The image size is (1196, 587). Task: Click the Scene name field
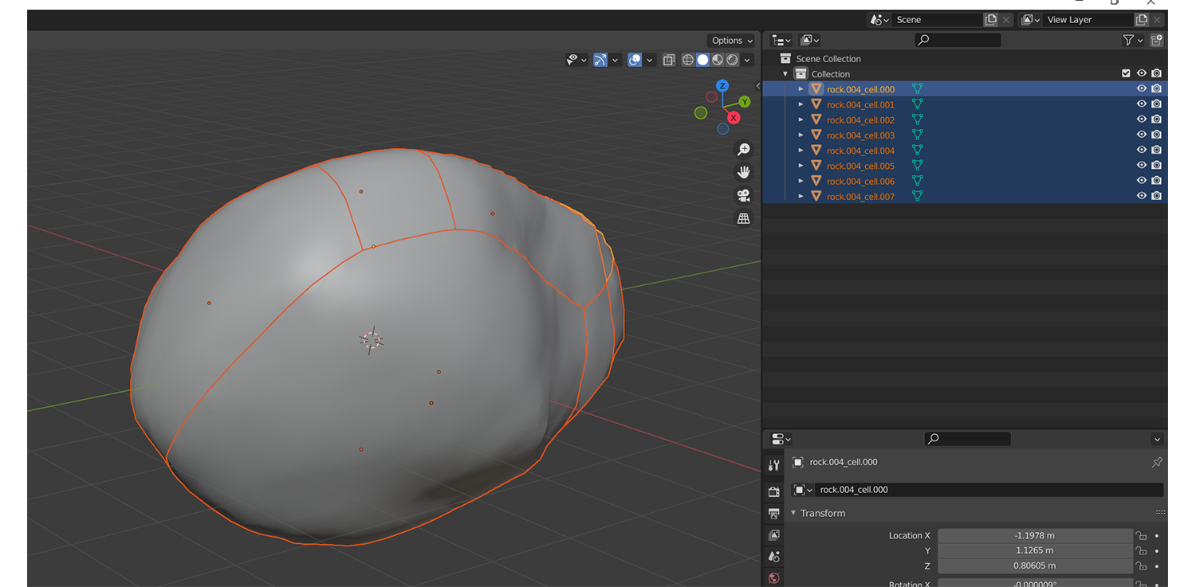coord(936,20)
